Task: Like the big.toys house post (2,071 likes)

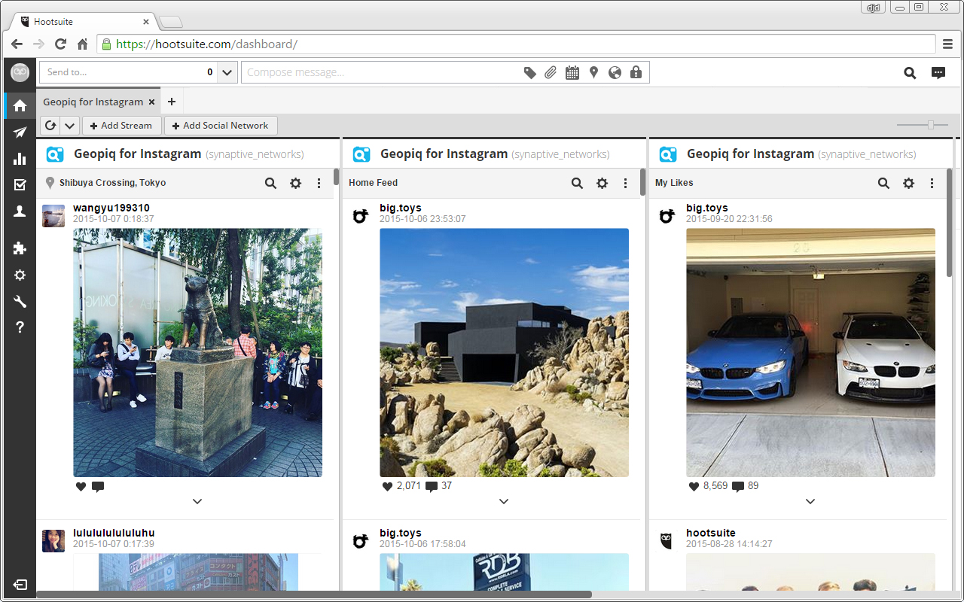Action: tap(388, 486)
